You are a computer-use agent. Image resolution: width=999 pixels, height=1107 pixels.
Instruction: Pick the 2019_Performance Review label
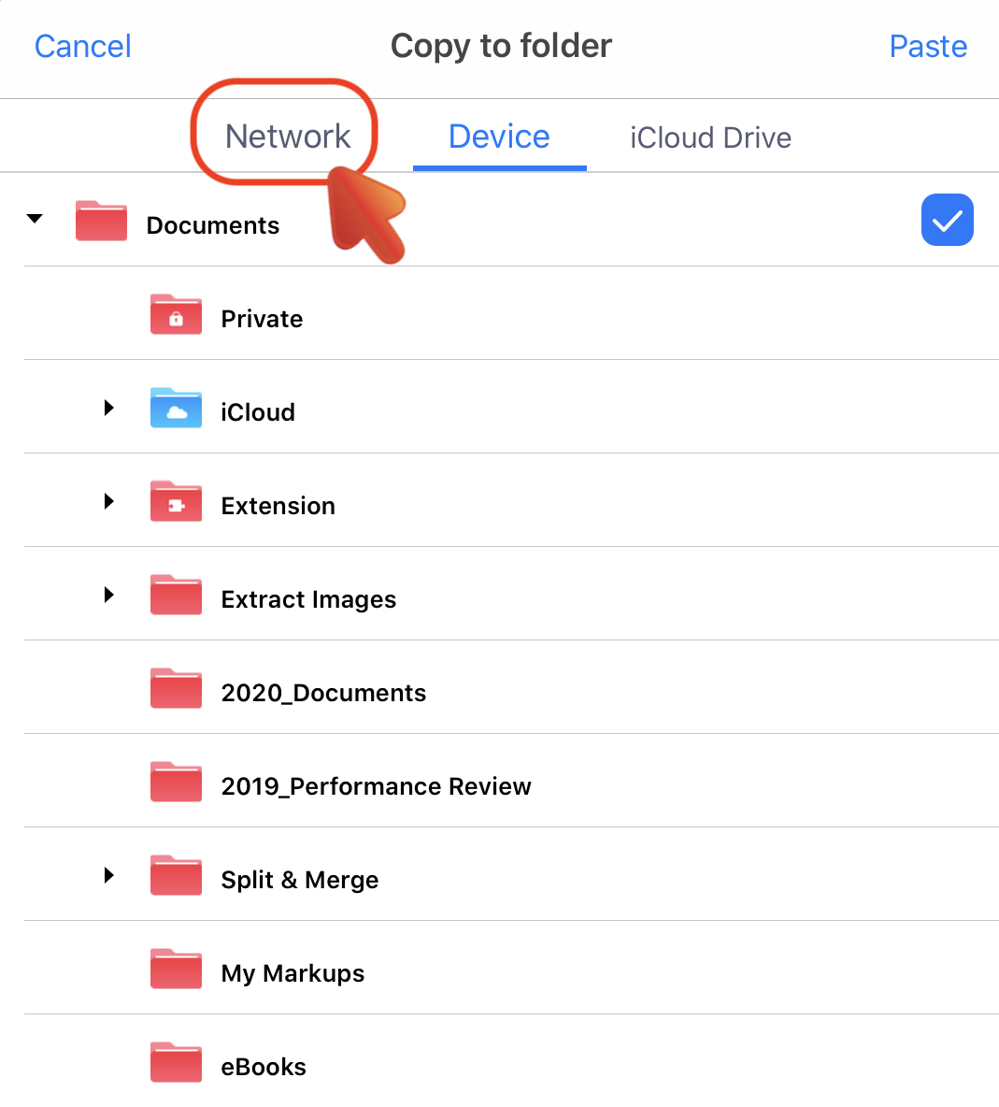point(376,786)
